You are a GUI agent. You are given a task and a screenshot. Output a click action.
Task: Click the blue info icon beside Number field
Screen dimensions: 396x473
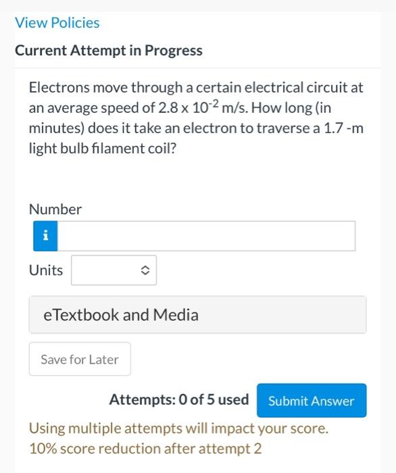pyautogui.click(x=45, y=236)
